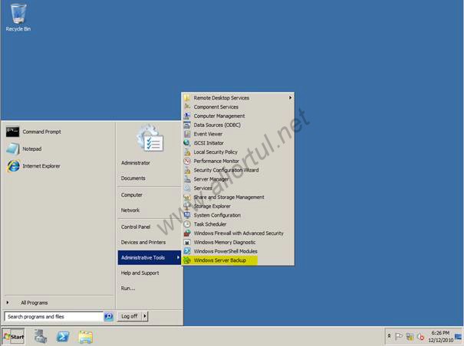Click the Windows Firewall with Advanced Security icon
Image resolution: width=464 pixels, height=346 pixels.
(187, 233)
